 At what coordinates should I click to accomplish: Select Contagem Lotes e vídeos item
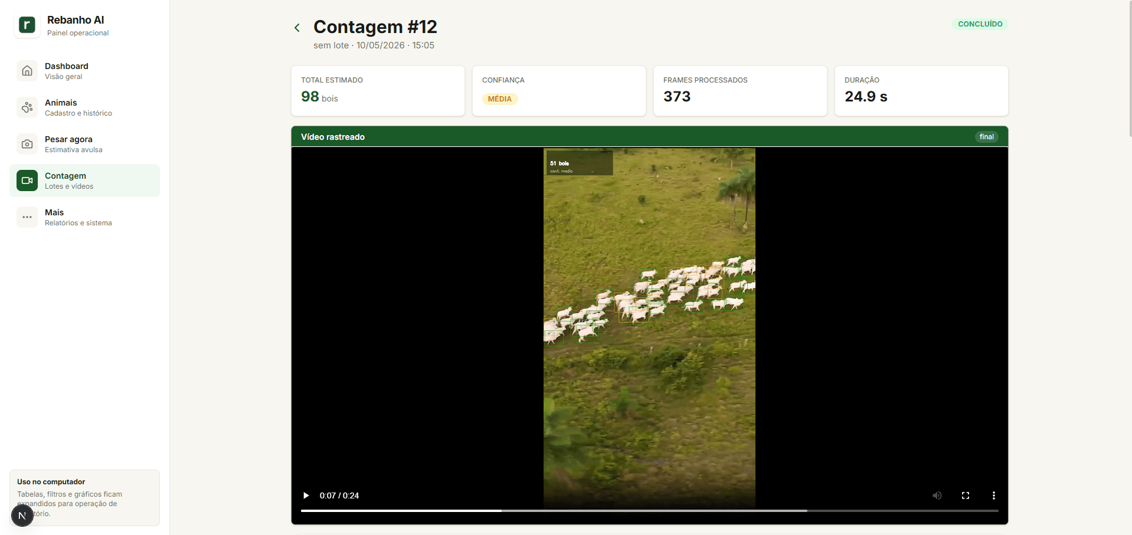pyautogui.click(x=84, y=180)
